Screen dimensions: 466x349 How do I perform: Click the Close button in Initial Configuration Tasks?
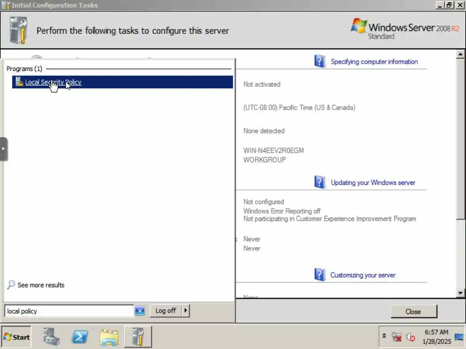pos(414,311)
